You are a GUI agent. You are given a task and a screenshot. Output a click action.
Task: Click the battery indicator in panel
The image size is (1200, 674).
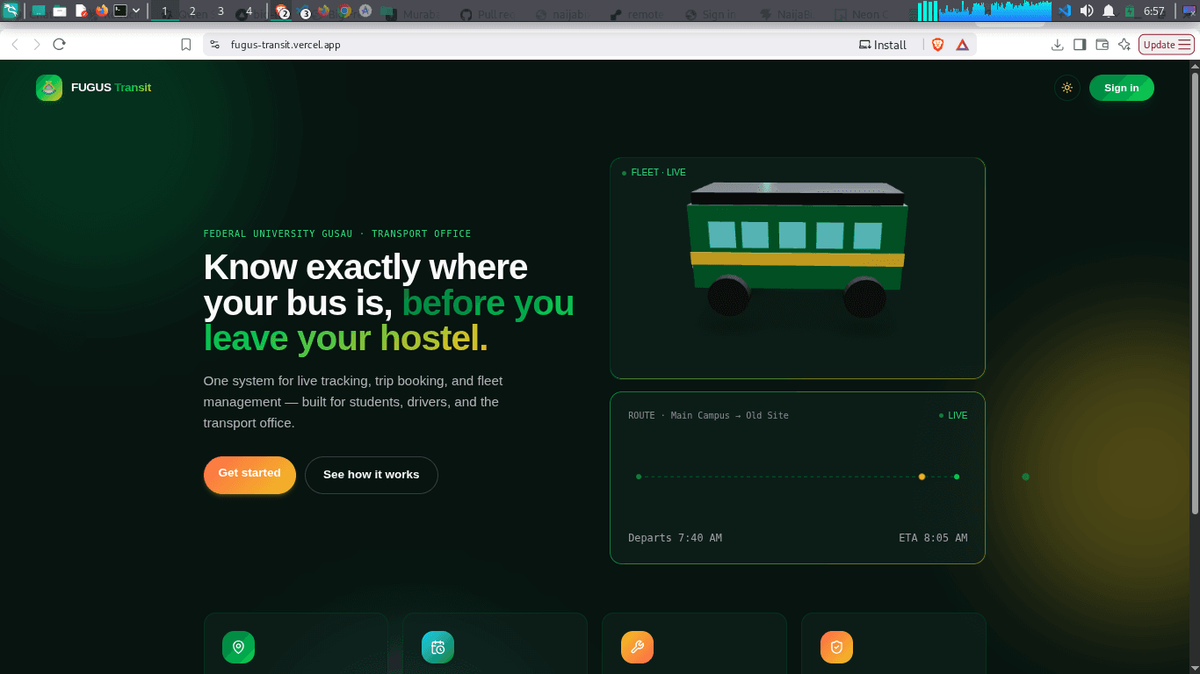[x=1131, y=11]
